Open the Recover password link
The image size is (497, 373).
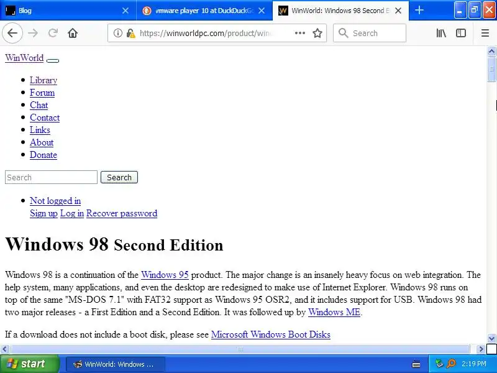(122, 213)
